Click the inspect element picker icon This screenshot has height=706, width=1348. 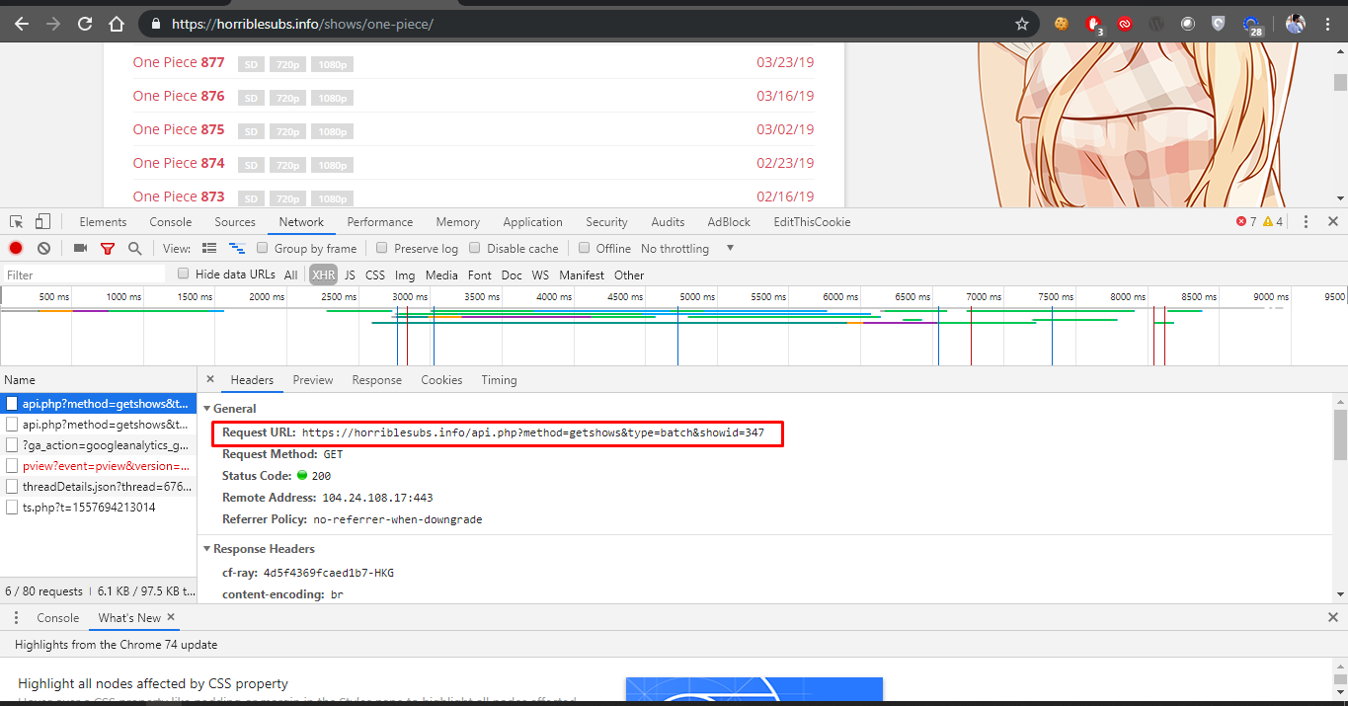tap(17, 222)
